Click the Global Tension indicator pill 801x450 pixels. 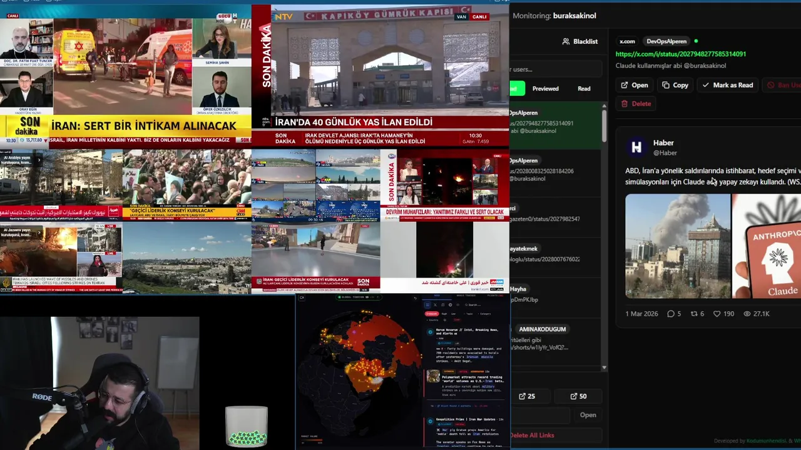pos(359,297)
